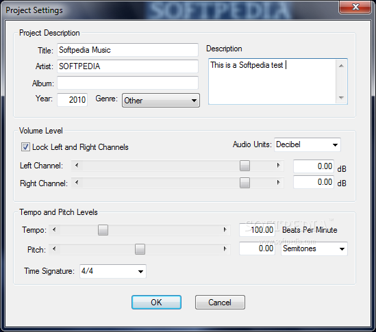
Task: Click the Title input field
Action: (x=127, y=50)
